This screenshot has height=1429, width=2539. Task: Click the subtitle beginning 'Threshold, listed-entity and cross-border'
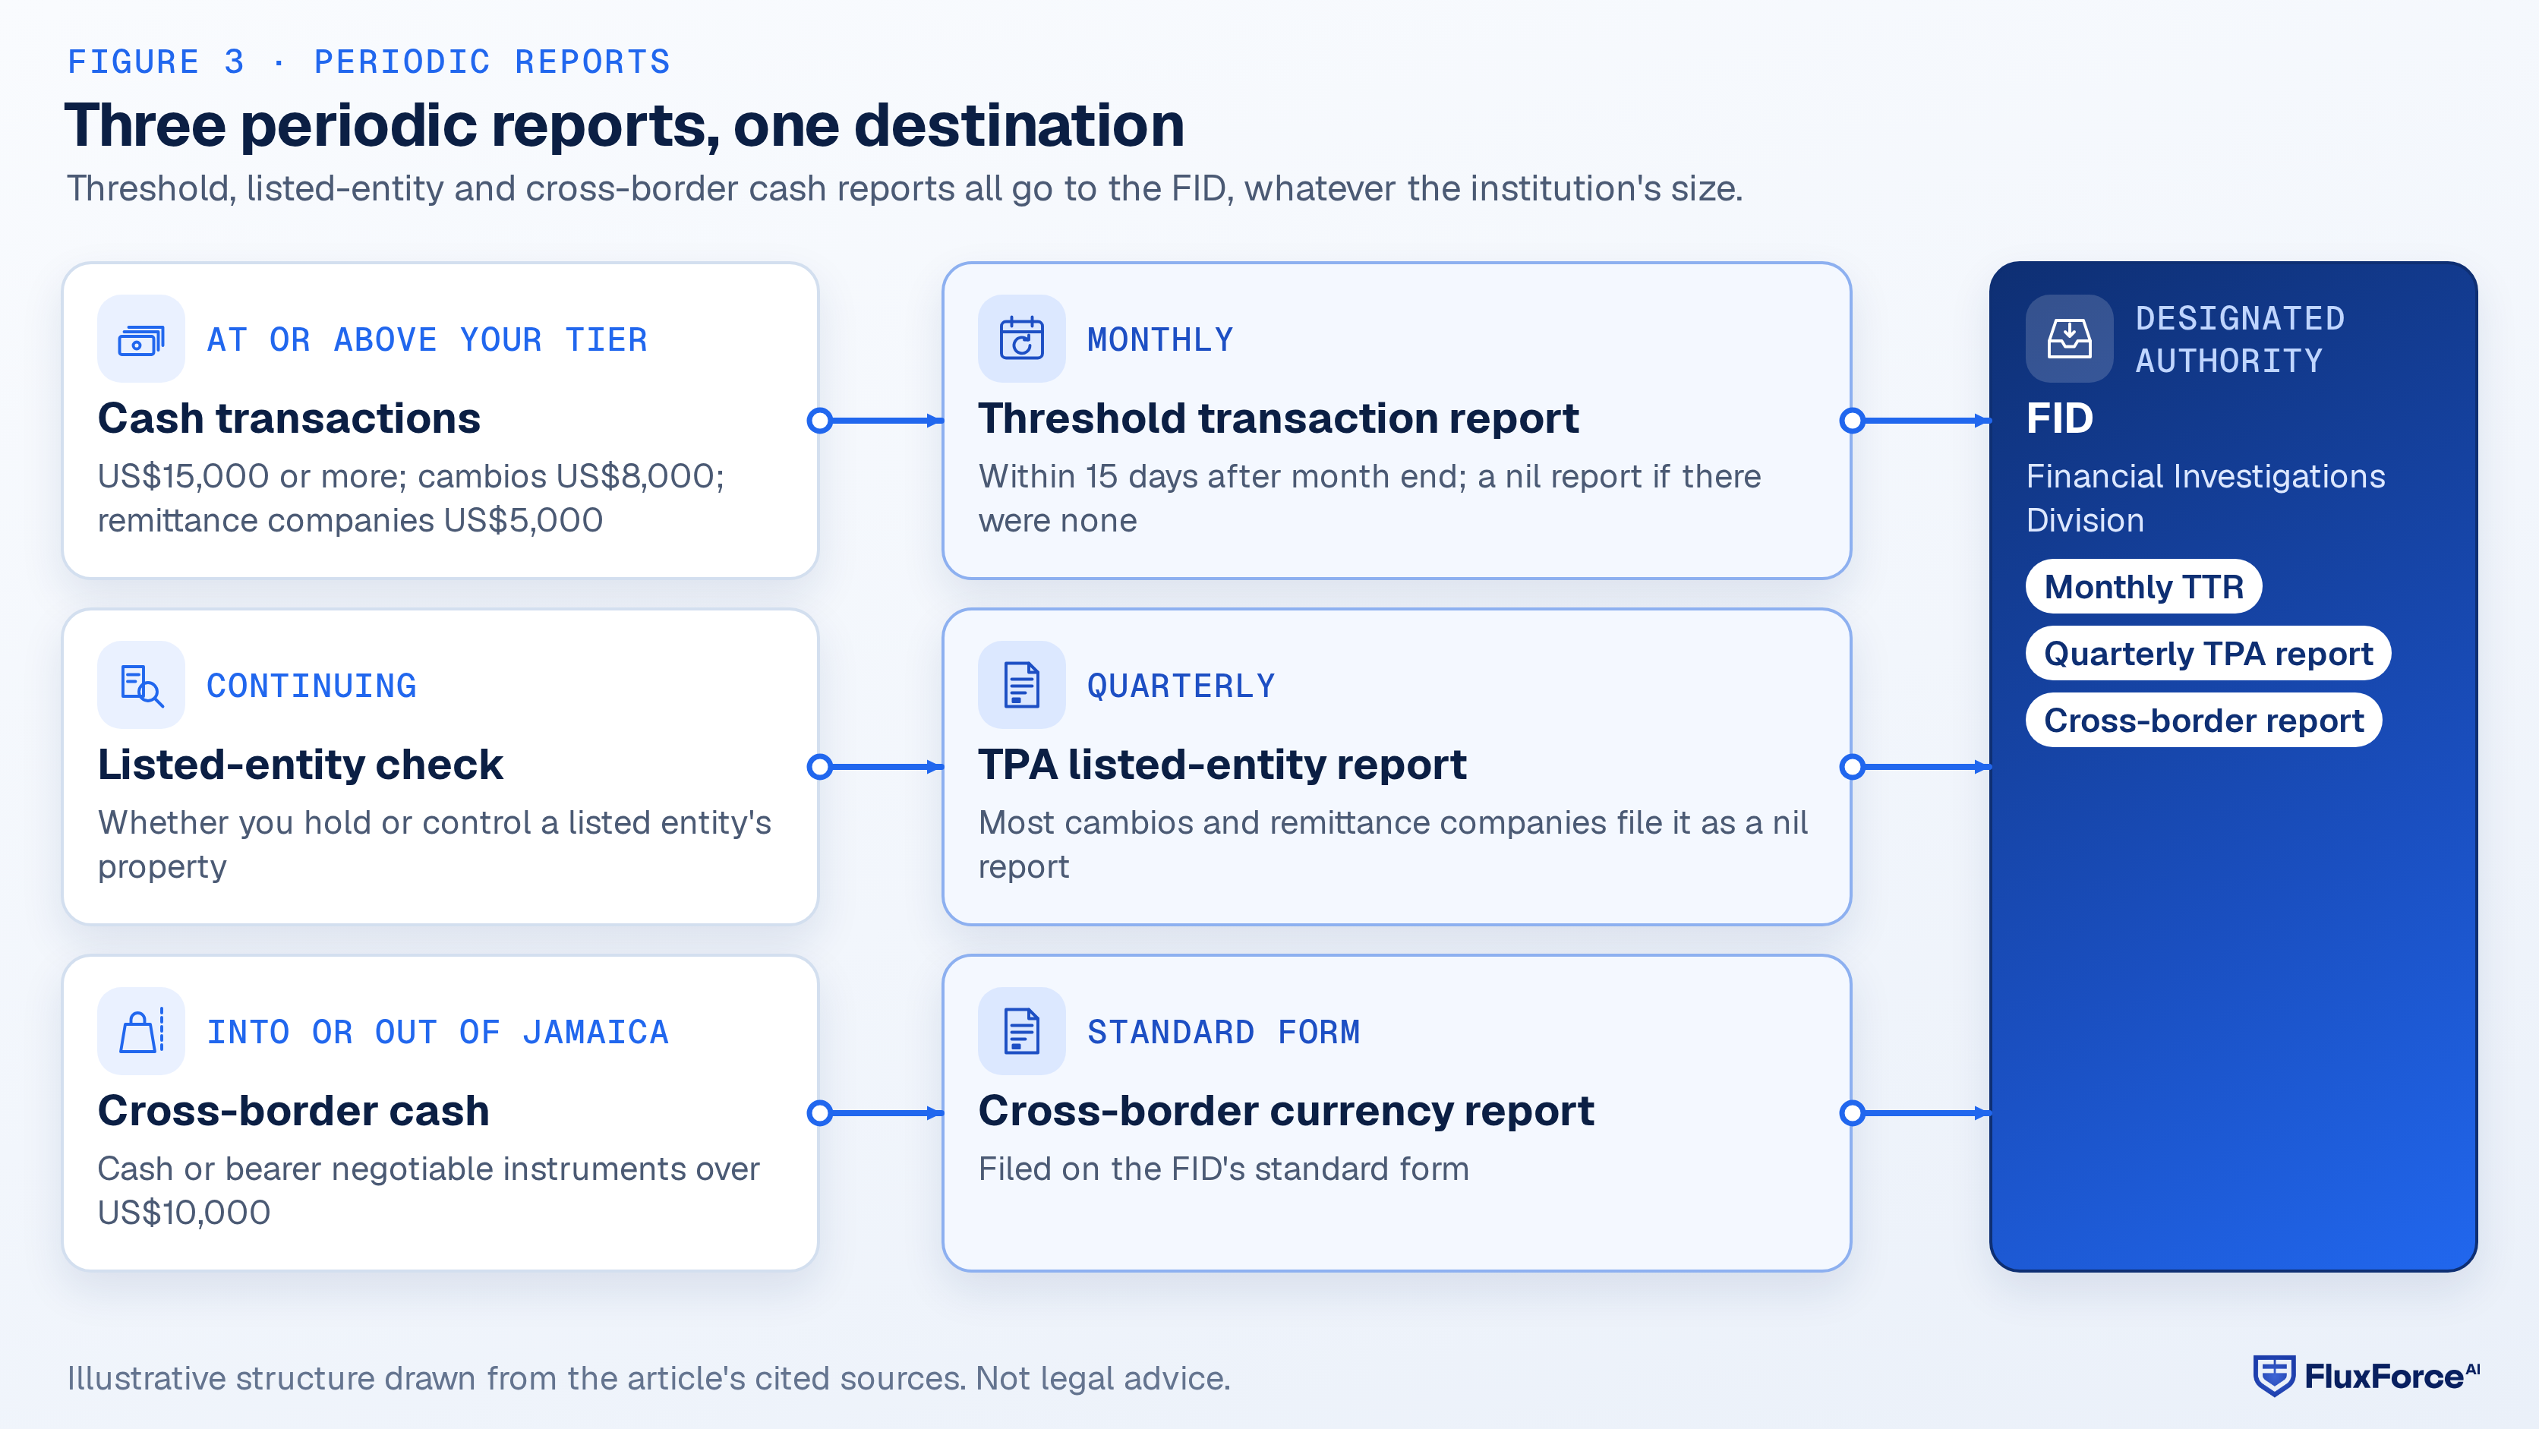(905, 188)
